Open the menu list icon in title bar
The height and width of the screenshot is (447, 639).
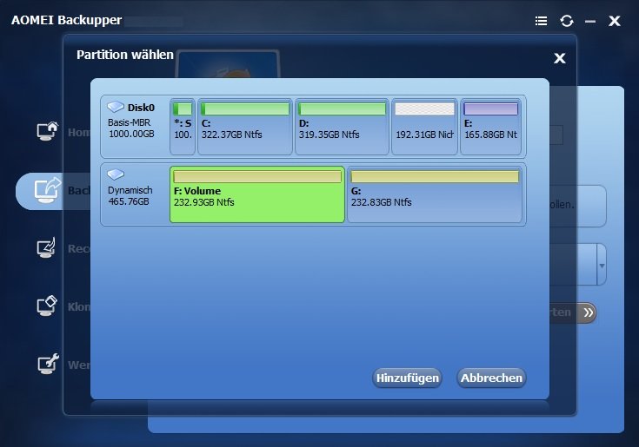coord(541,21)
